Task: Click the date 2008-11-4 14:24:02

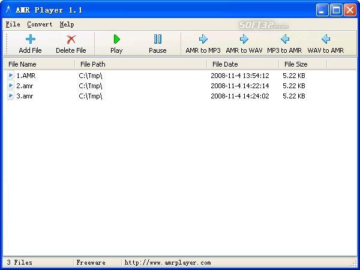Action: click(240, 96)
